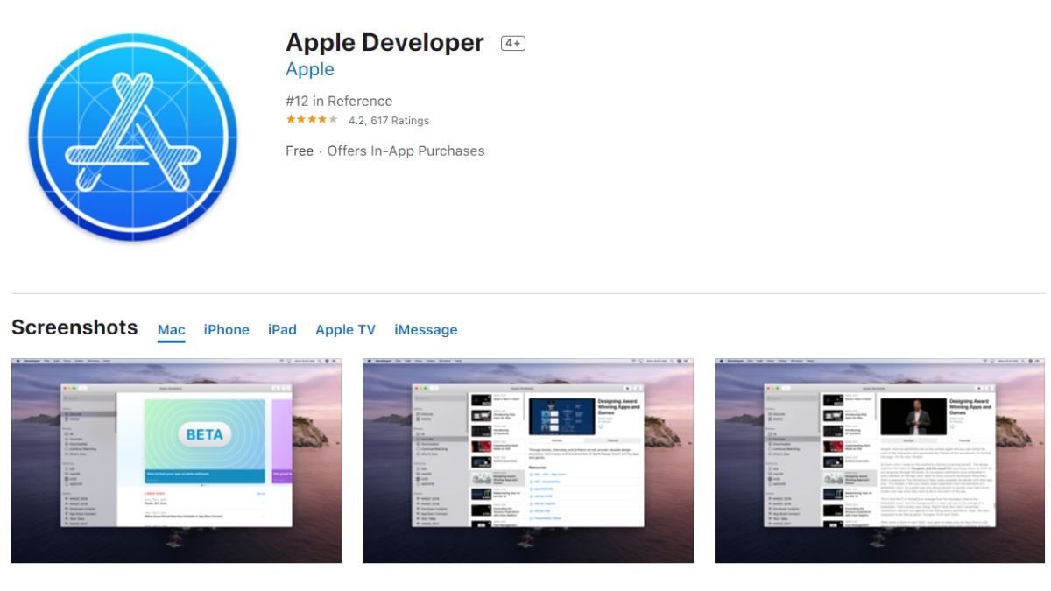
Task: Select the Mac screenshots tab
Action: [x=172, y=330]
